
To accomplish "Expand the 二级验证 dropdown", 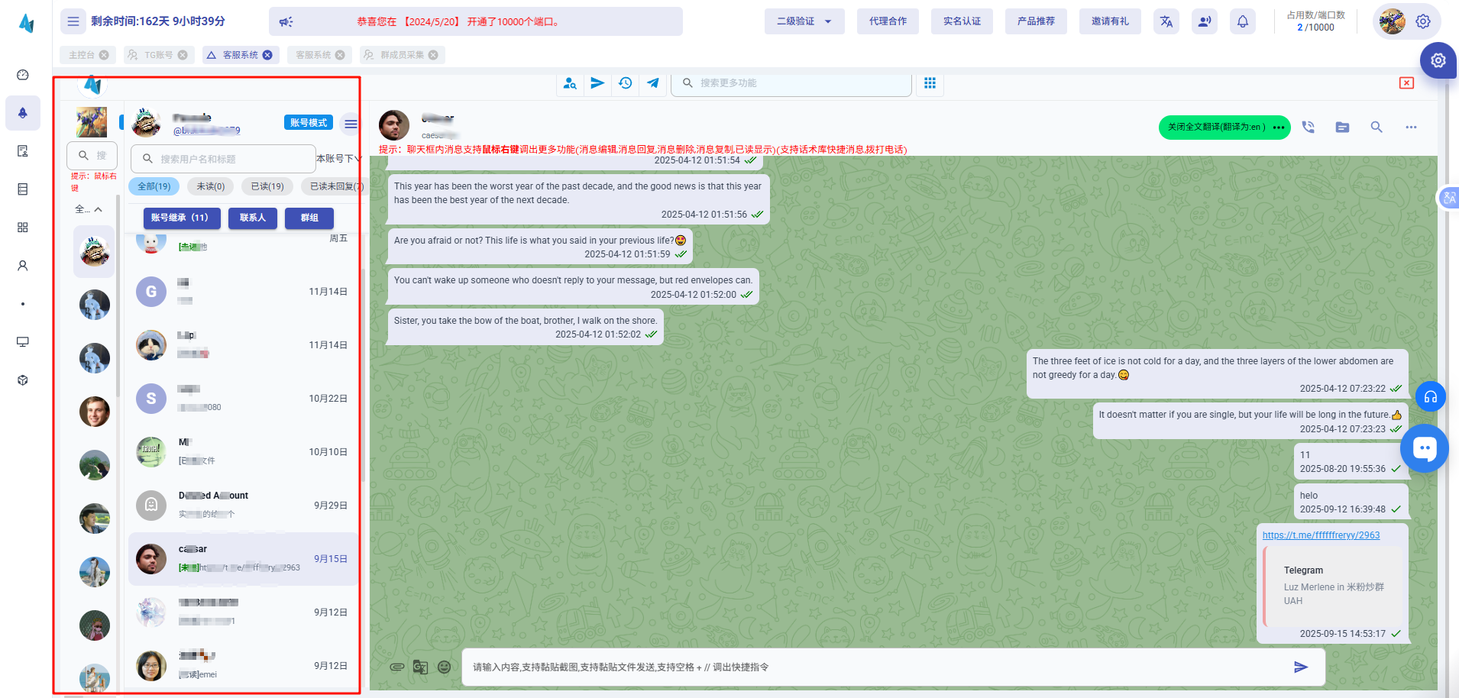I will pos(804,21).
